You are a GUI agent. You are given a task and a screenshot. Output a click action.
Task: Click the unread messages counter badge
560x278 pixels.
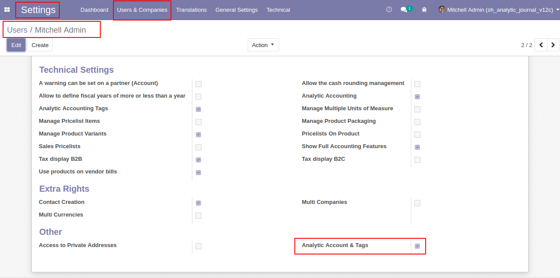(x=410, y=8)
